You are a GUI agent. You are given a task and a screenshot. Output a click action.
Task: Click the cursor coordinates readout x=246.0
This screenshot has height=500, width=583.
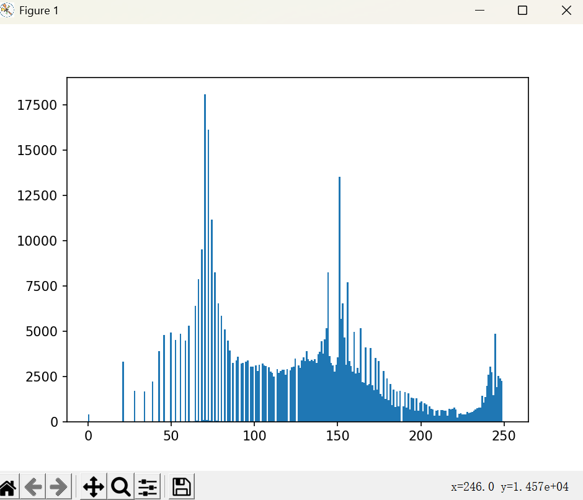[x=473, y=486]
